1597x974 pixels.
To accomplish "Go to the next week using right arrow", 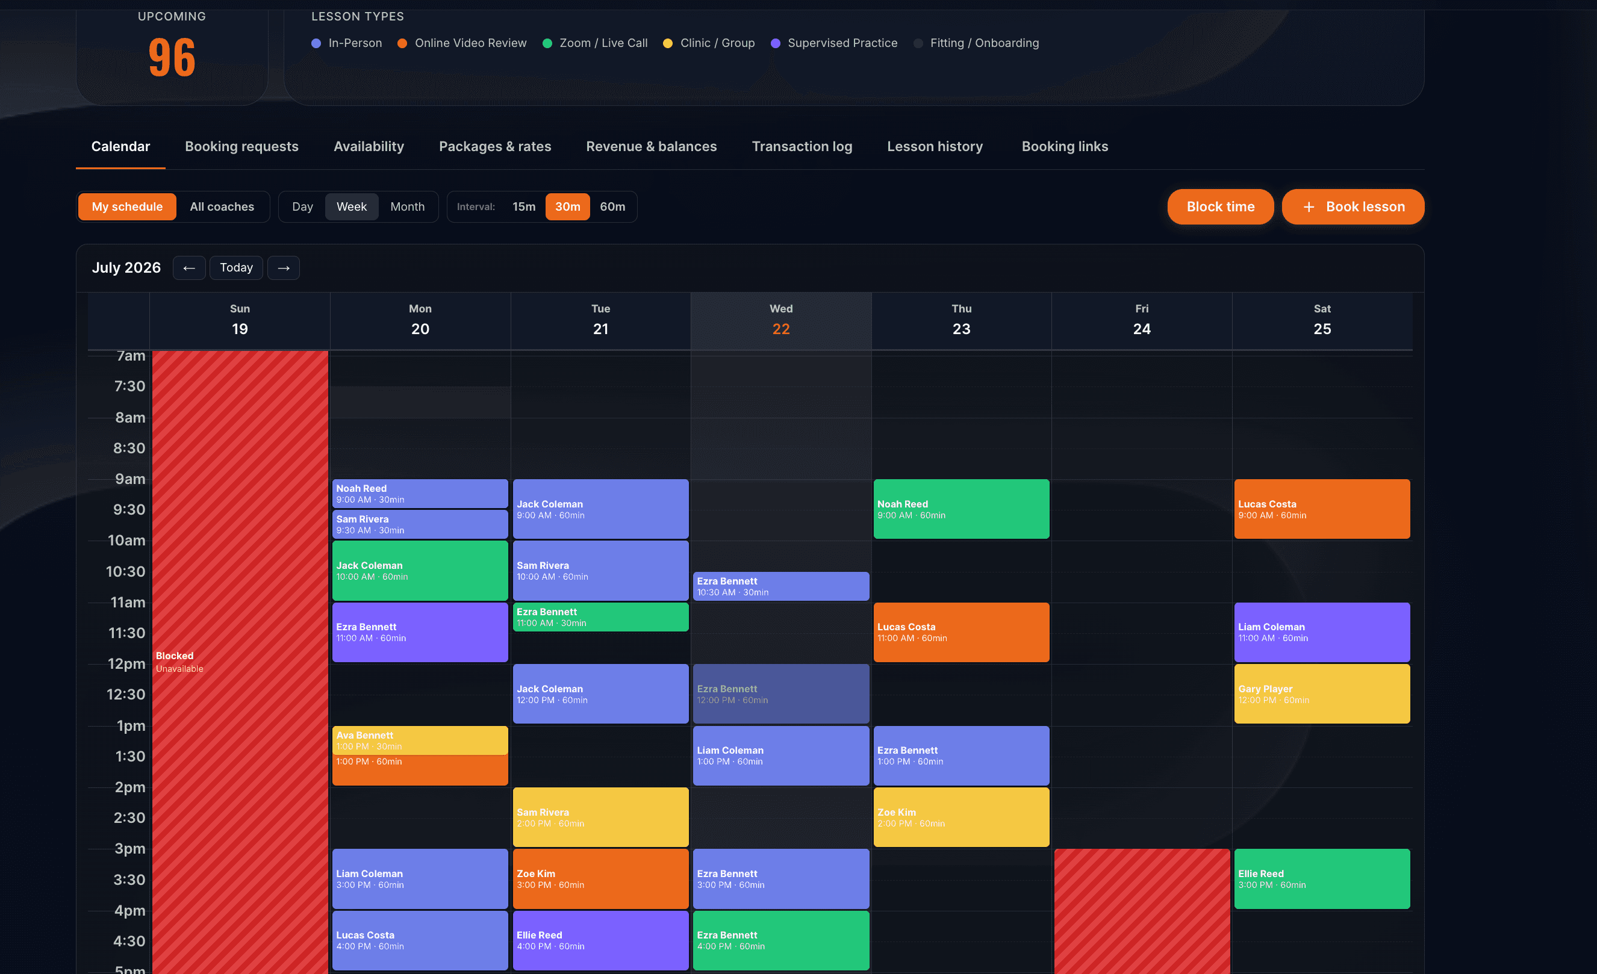I will (283, 268).
